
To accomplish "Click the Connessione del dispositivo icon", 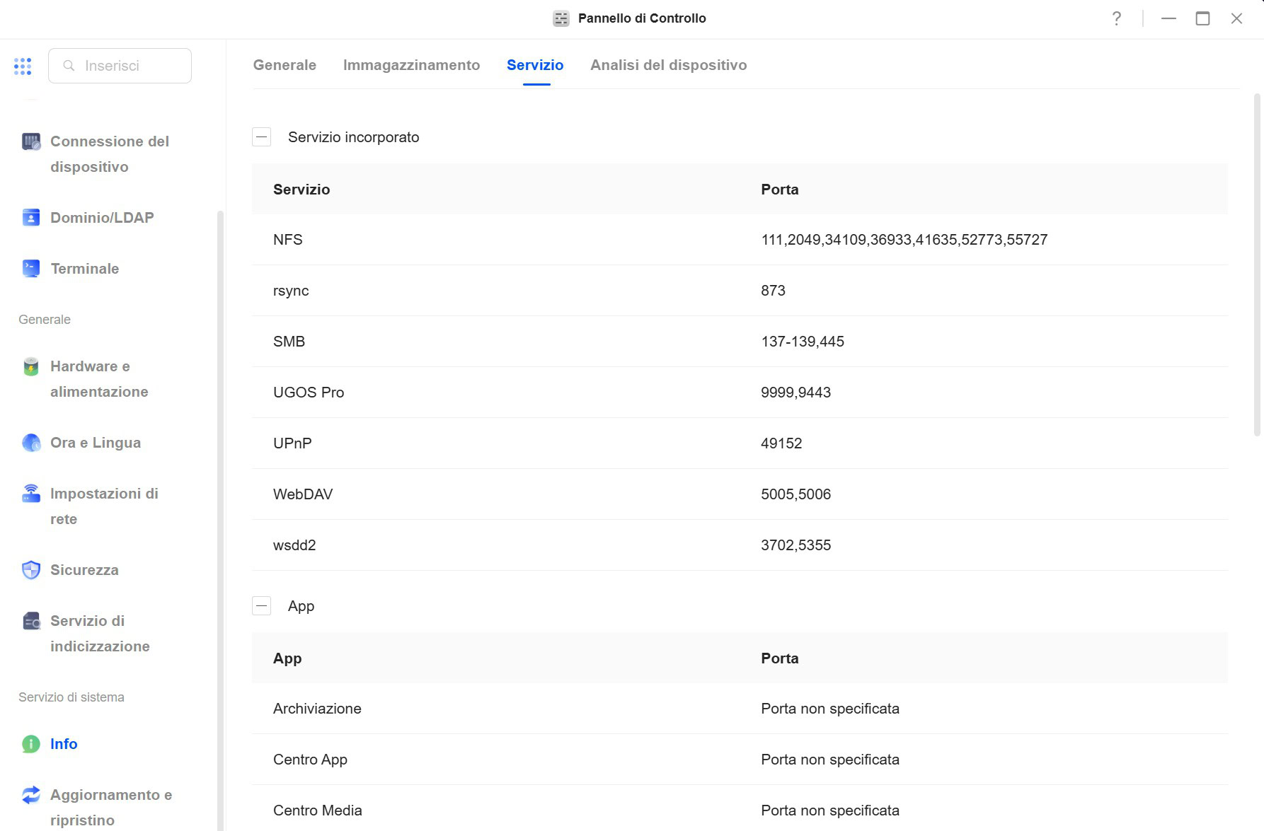I will pos(31,141).
